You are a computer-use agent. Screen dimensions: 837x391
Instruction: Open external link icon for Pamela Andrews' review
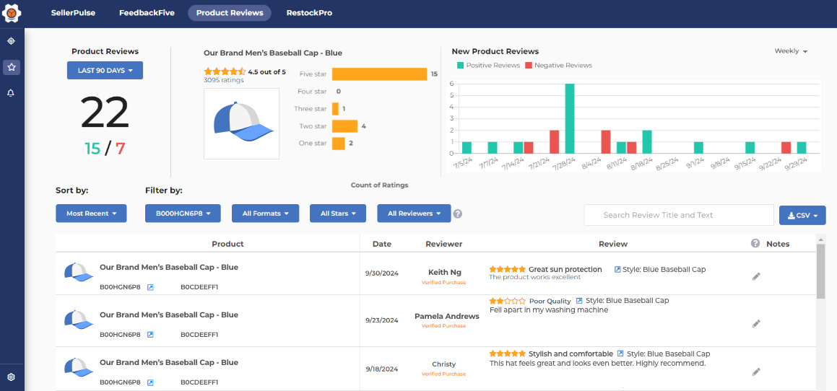coord(579,301)
